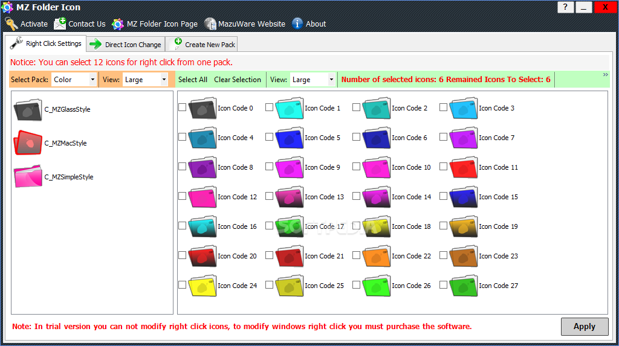Click the Icon Code 23 label

(x=498, y=256)
